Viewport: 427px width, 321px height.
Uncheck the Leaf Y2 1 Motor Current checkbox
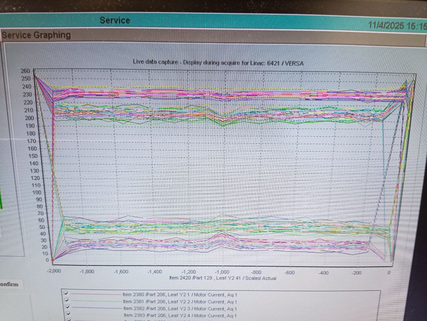(x=66, y=294)
